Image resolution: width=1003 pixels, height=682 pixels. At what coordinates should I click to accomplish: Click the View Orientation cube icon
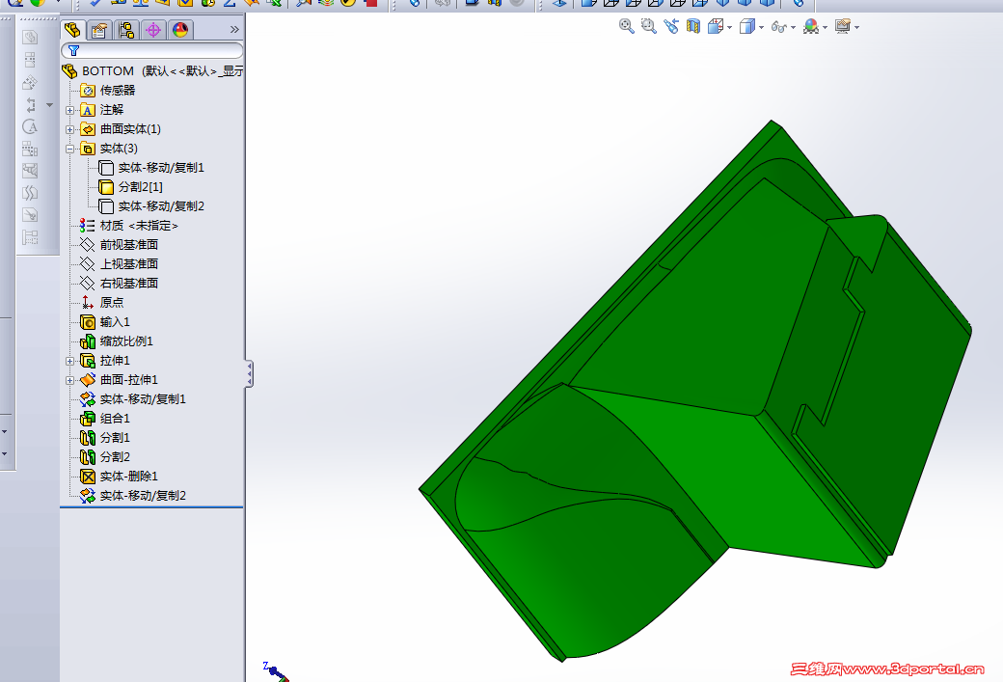tap(716, 26)
